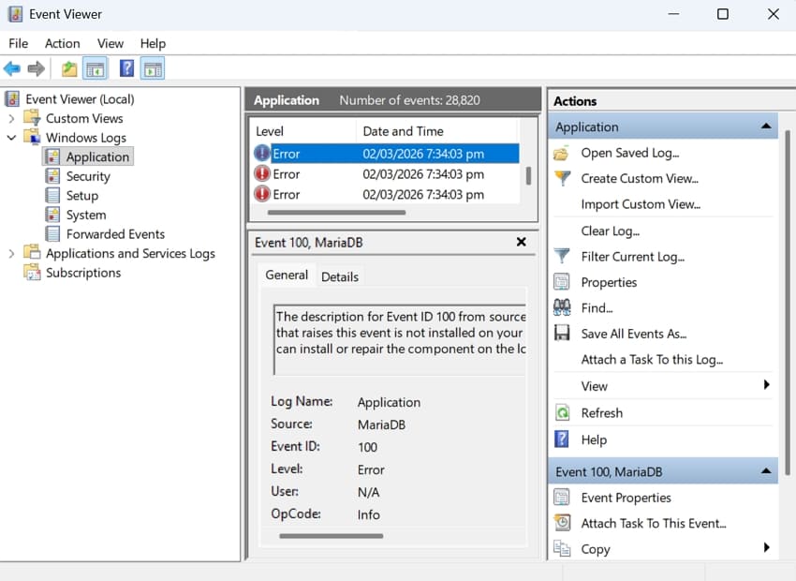
Task: Click the Up One Level folder icon
Action: pyautogui.click(x=69, y=68)
